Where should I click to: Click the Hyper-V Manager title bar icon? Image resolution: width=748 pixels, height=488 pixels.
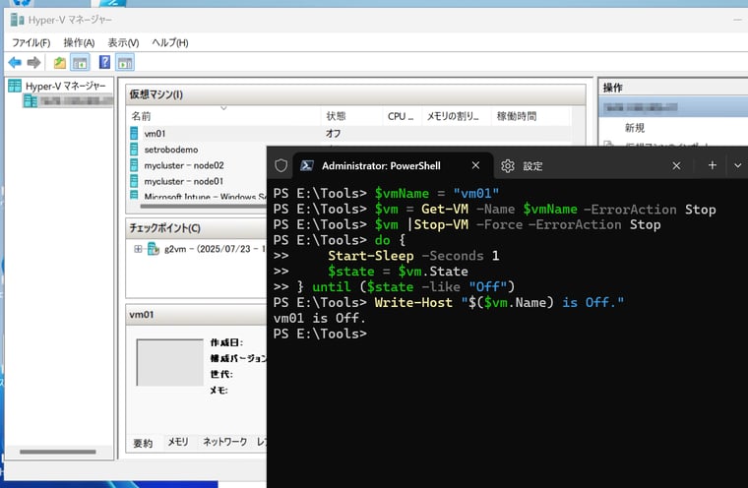coord(17,20)
